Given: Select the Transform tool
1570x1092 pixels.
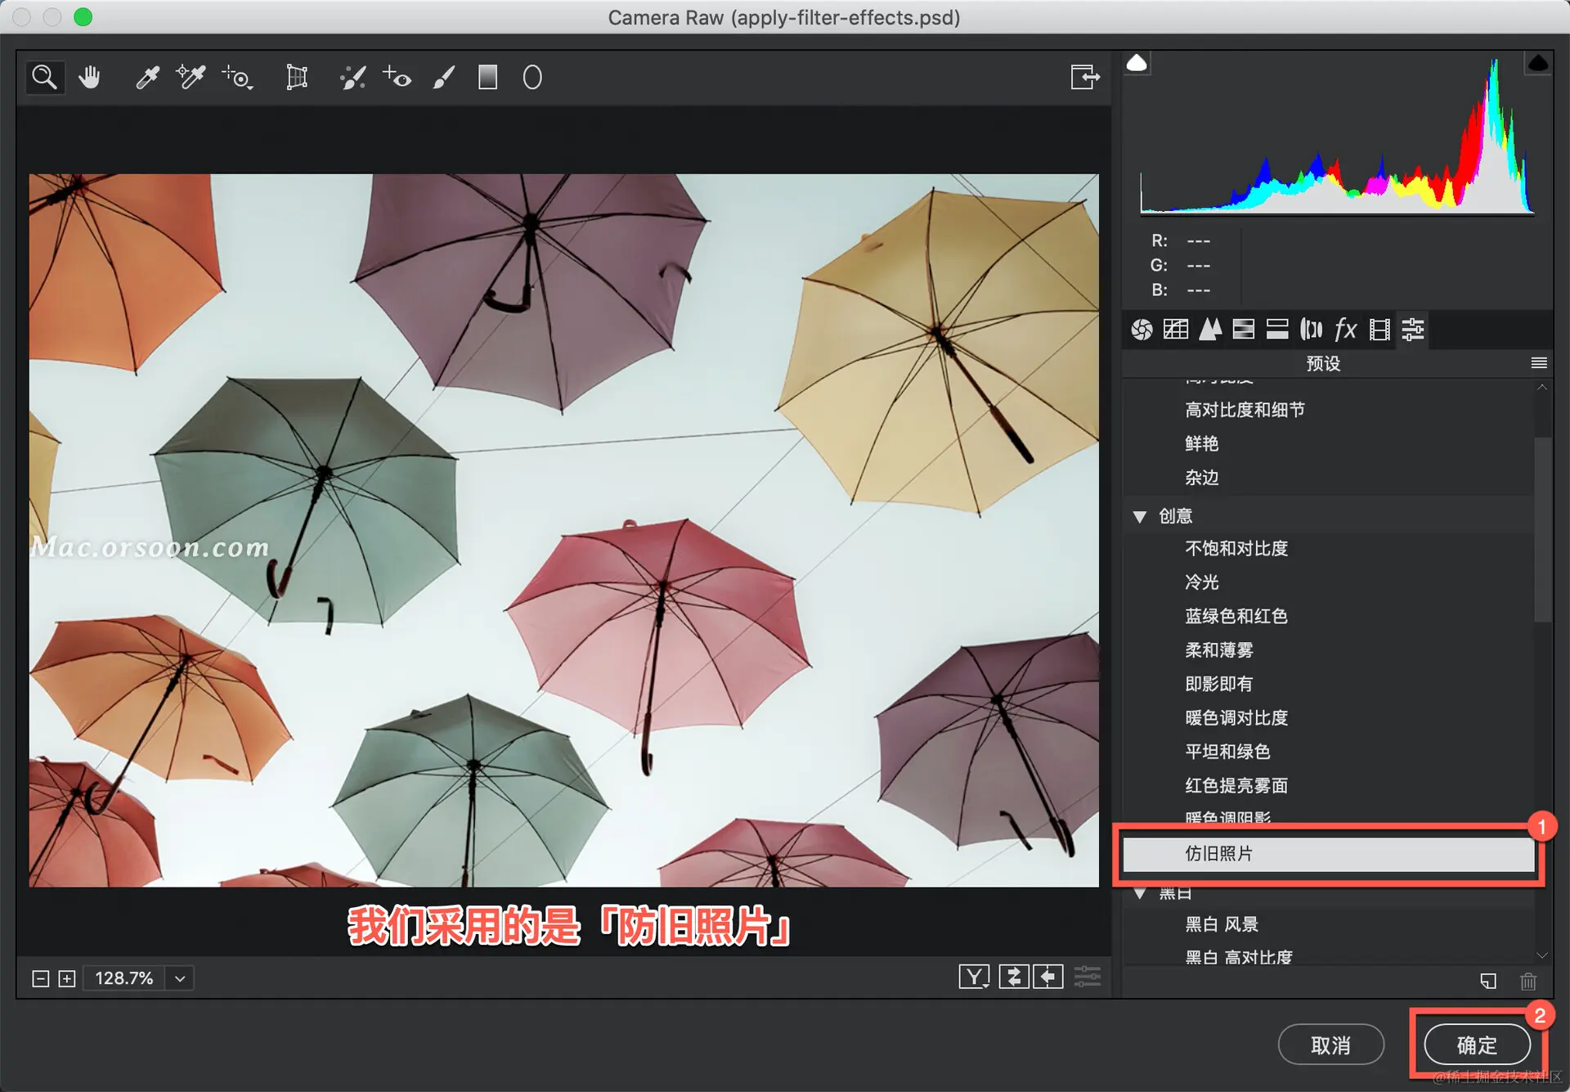Looking at the screenshot, I should 297,78.
